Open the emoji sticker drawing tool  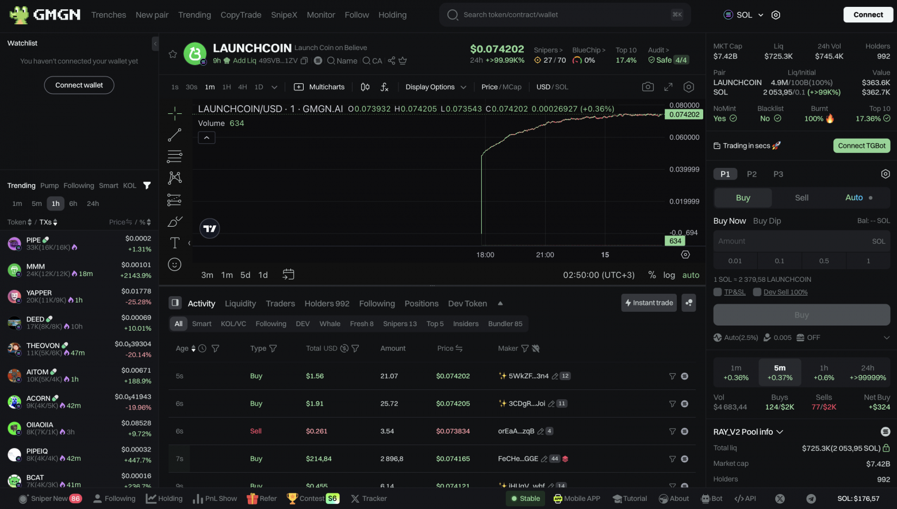tap(175, 265)
